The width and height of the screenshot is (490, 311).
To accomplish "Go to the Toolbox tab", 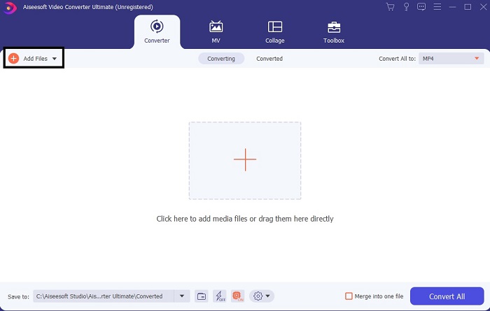I will [x=334, y=31].
